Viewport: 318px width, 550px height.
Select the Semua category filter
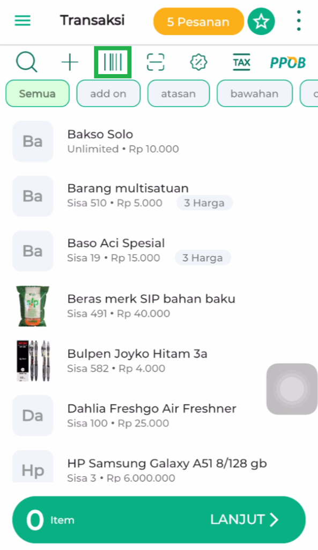(37, 93)
